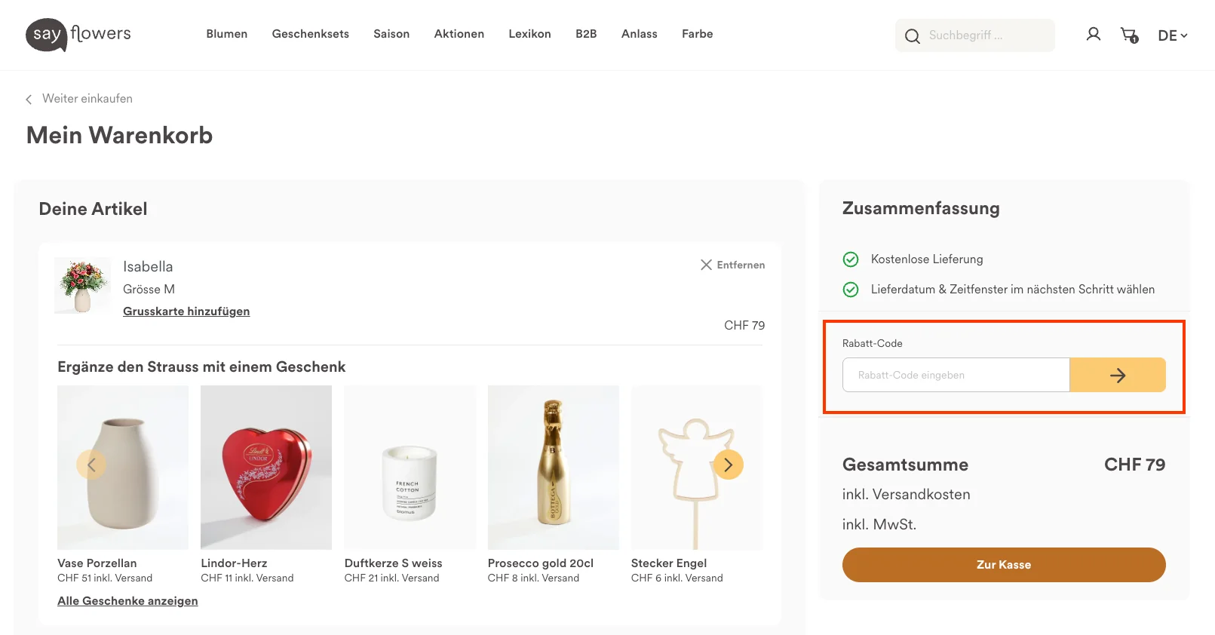The image size is (1215, 635).
Task: Submit the Rabatt-Code with the arrow button
Action: point(1118,375)
